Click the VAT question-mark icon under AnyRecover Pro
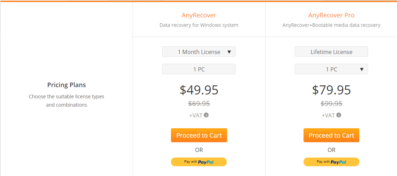The image size is (397, 176). click(x=339, y=115)
